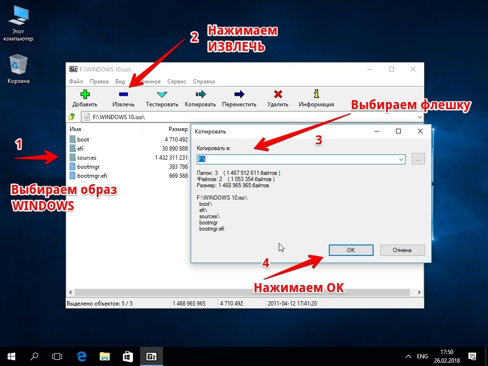Open Корзина (Recycle Bin) desktop icon
The image size is (488, 366).
click(19, 69)
